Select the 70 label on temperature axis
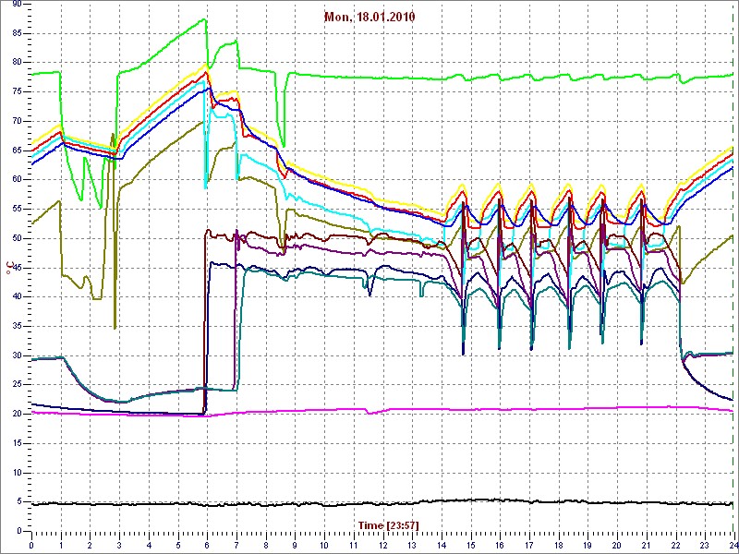Viewport: 739px width, 554px height. 17,121
